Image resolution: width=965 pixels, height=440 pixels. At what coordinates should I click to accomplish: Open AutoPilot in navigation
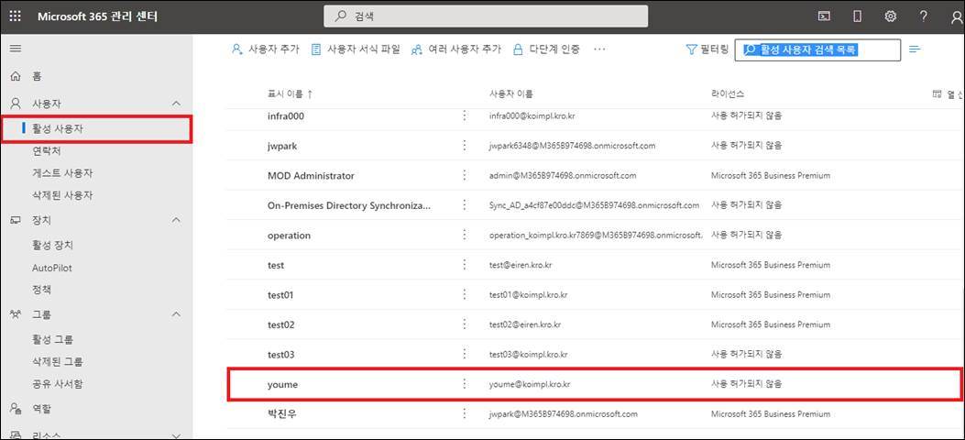point(52,269)
